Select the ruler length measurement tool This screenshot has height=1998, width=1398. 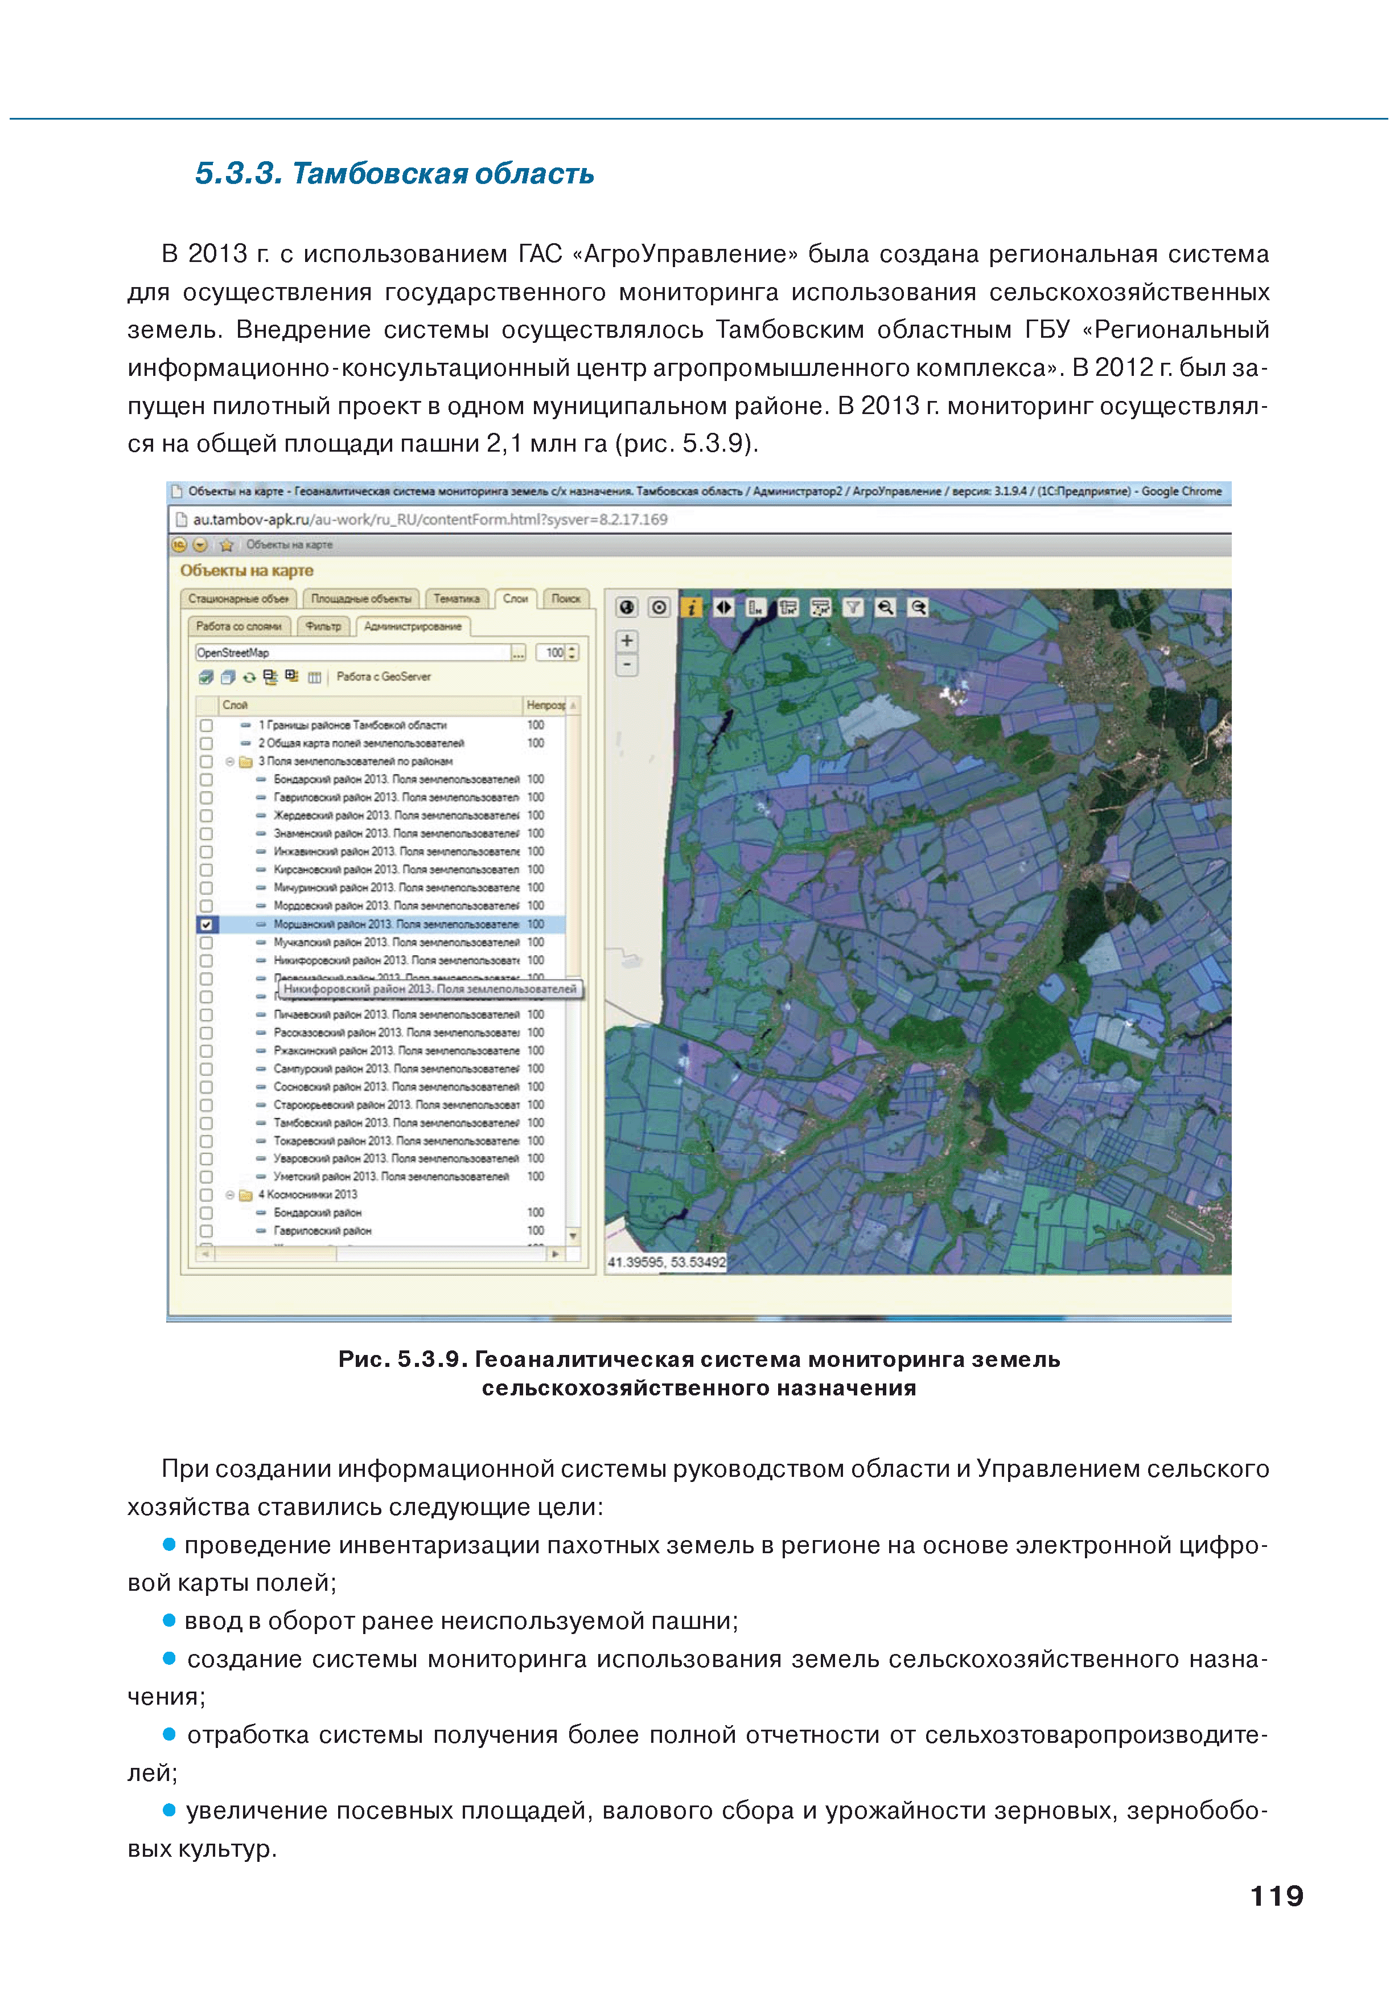756,607
